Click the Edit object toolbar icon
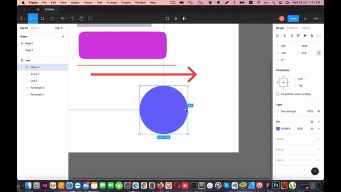 pos(167,19)
